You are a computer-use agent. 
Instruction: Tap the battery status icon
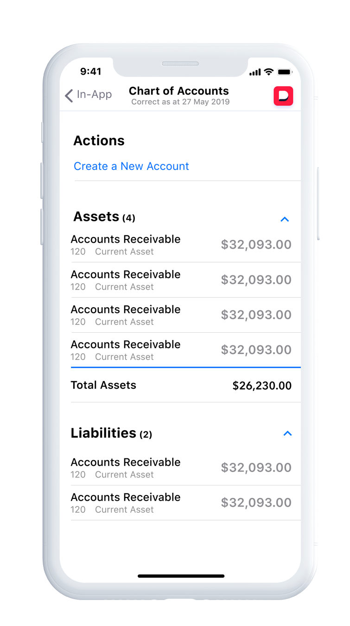284,72
